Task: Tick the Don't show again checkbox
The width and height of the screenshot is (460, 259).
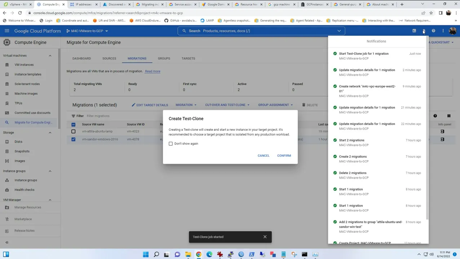Action: pyautogui.click(x=171, y=144)
